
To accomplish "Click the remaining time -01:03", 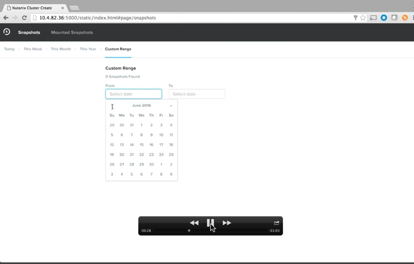I will [x=274, y=231].
